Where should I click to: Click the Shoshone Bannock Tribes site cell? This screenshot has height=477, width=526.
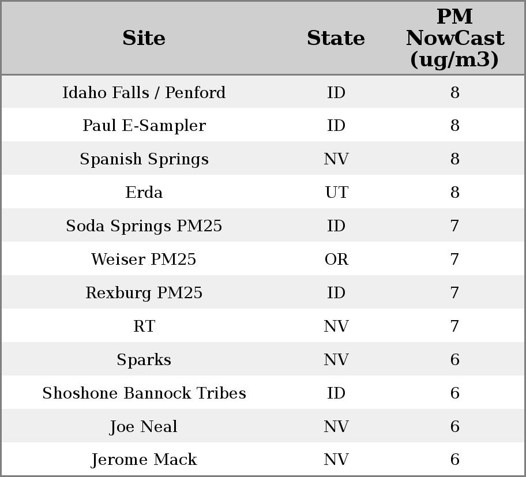144,393
